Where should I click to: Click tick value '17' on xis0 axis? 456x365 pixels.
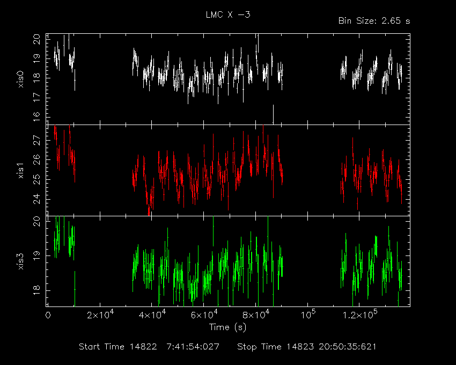click(36, 97)
